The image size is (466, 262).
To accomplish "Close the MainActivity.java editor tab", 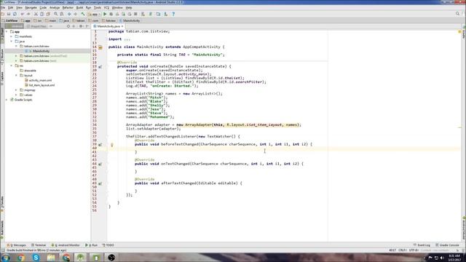I will [x=122, y=26].
